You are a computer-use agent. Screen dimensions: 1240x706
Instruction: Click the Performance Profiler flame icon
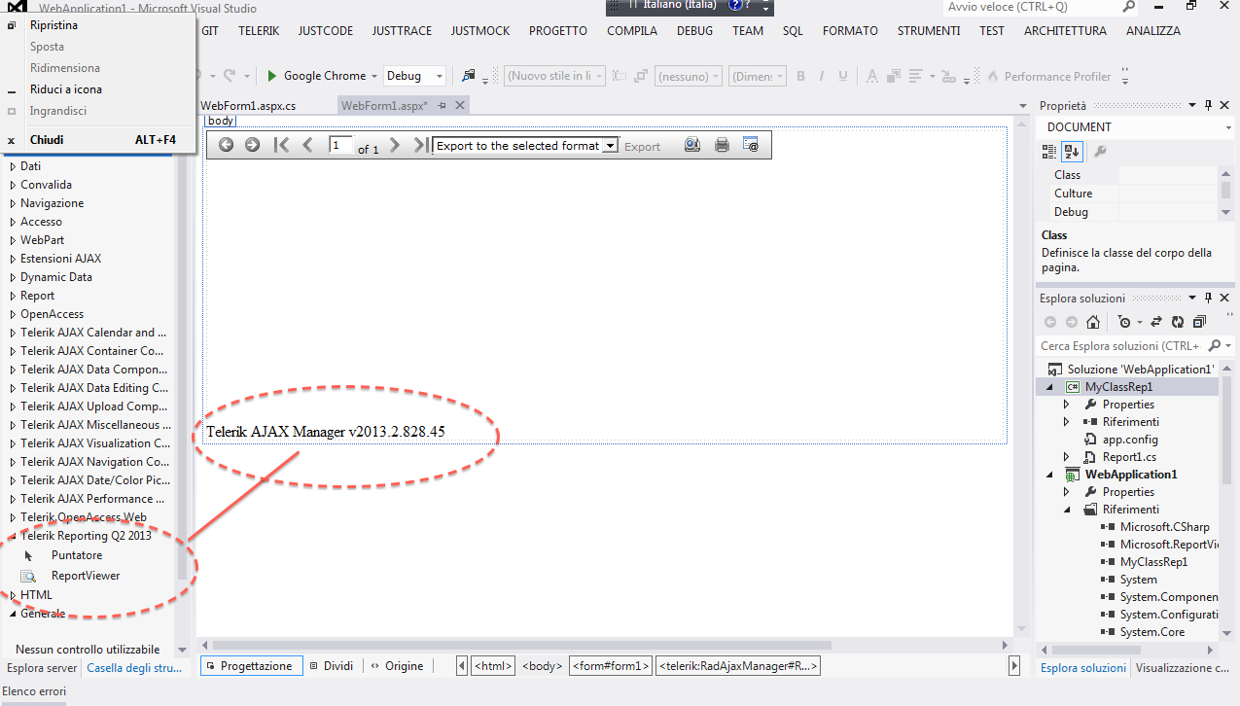tap(993, 76)
